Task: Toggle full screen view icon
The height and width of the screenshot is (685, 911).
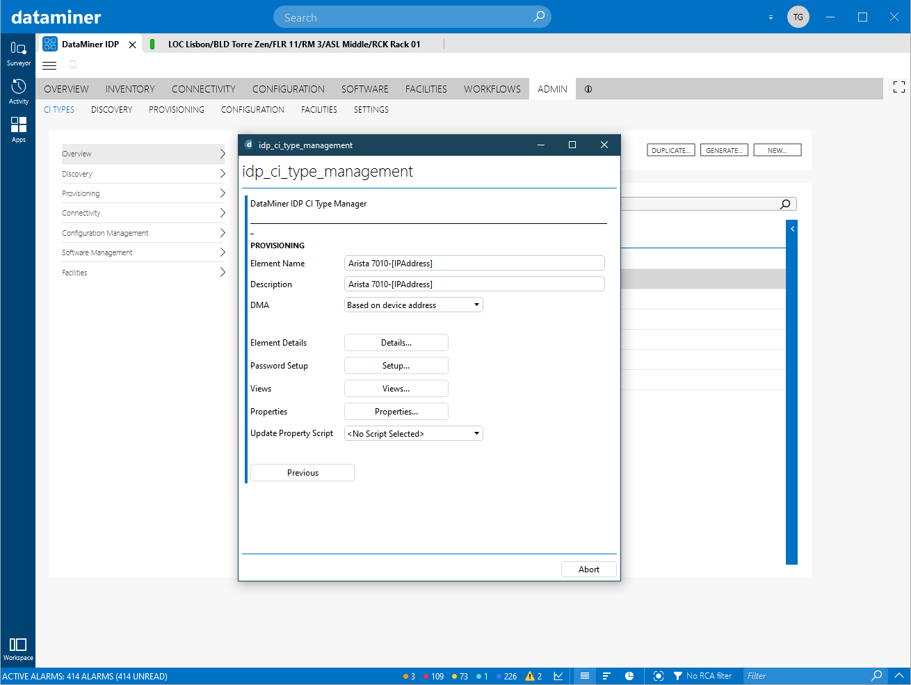Action: click(x=899, y=87)
